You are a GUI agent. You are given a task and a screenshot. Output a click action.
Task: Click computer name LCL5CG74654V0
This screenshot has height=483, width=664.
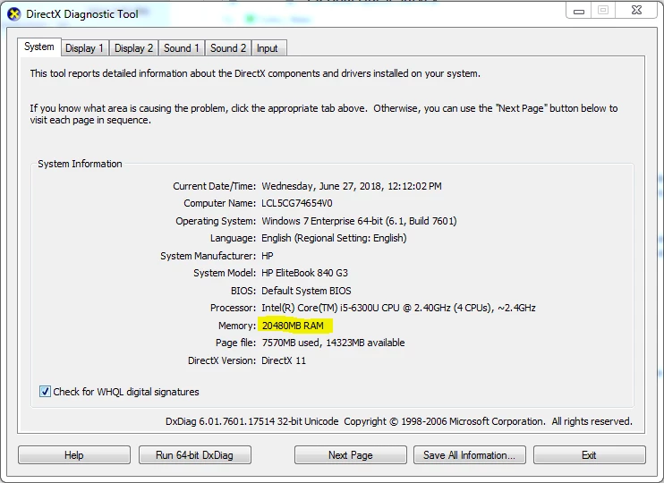297,203
